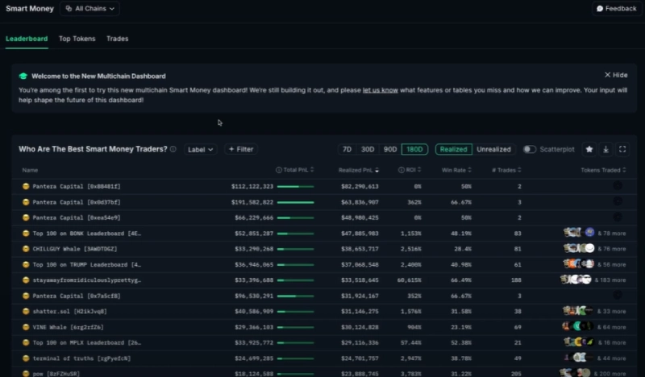The width and height of the screenshot is (645, 377).
Task: Click '& 78 more' tokens link
Action: coord(612,233)
